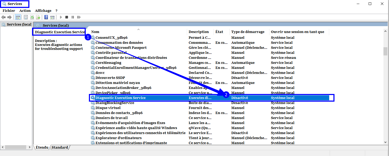Image resolution: width=389 pixels, height=156 pixels.
Task: Click the left arrow of the tree pane scrollbar
Action: pos(2,147)
